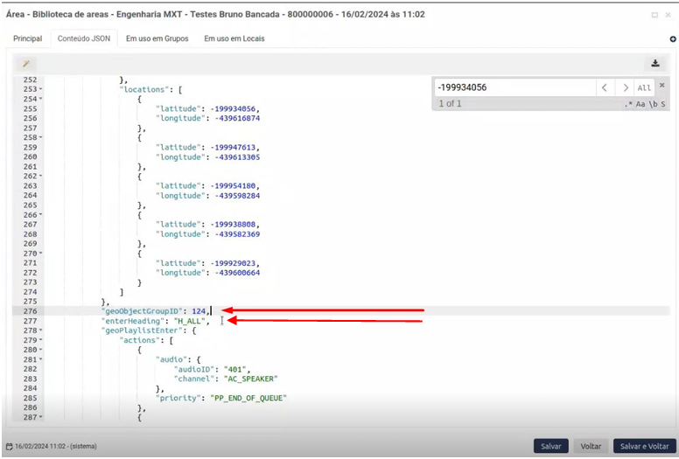This screenshot has width=679, height=459.
Task: Toggle regex search option
Action: (x=628, y=104)
